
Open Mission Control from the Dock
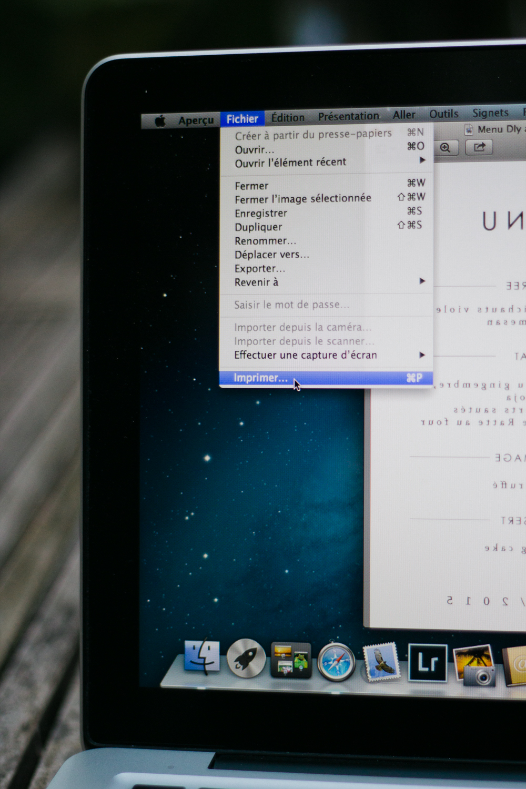click(x=291, y=660)
